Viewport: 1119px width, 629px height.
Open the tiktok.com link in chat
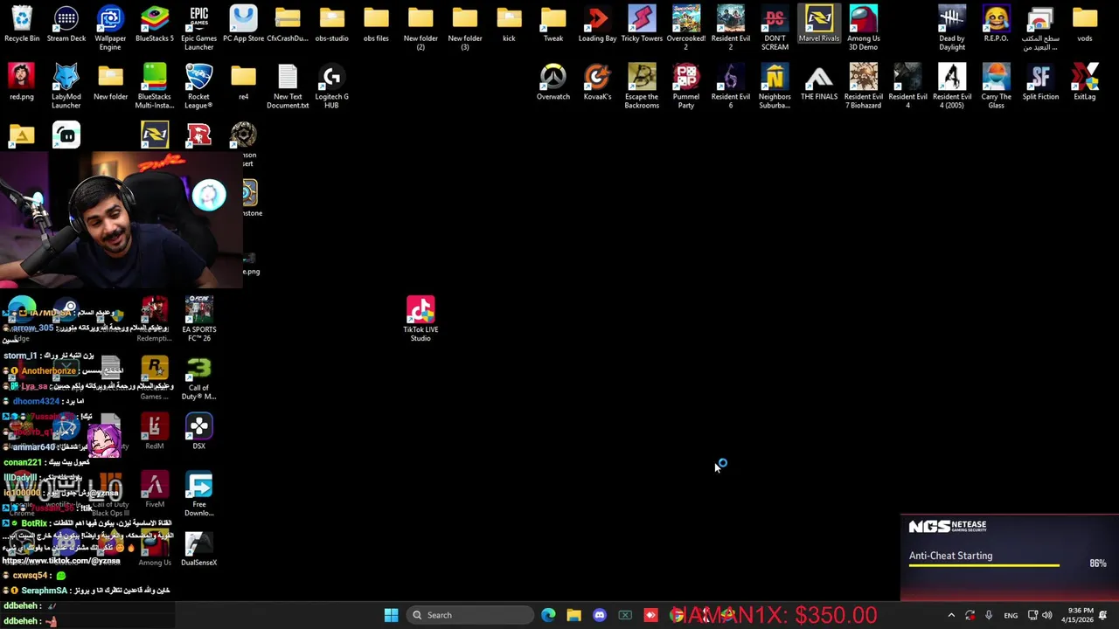(61, 561)
